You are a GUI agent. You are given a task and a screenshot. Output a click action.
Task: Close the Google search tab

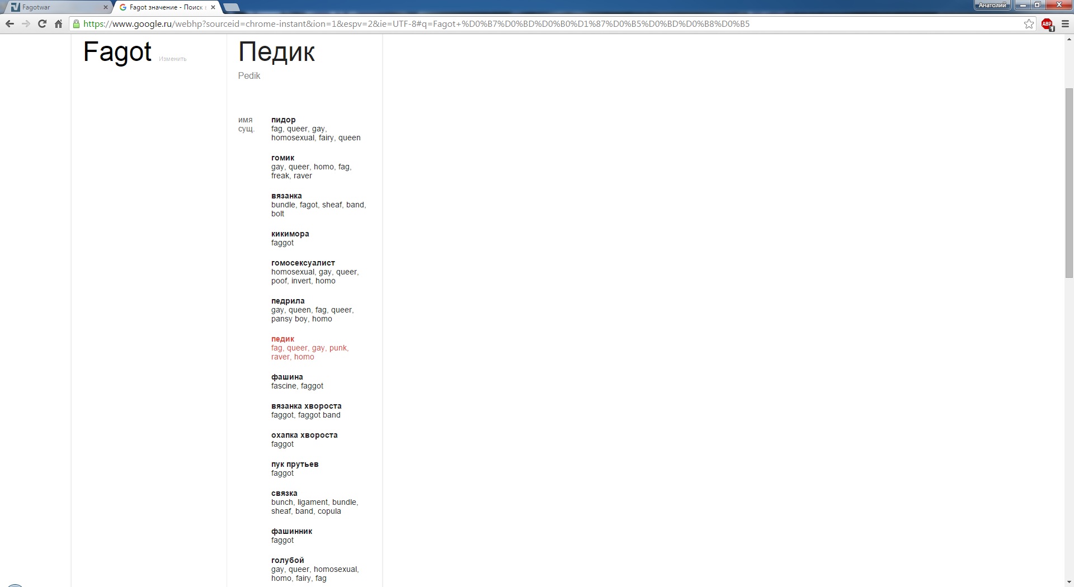(213, 7)
